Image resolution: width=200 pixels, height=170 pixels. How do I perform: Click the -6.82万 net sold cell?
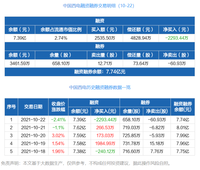click(x=157, y=127)
